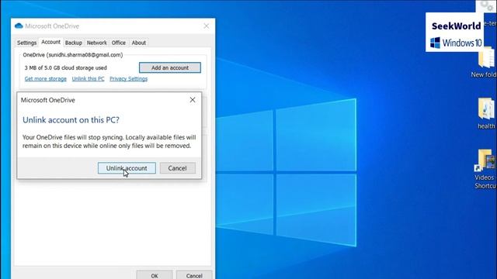Viewport: 497px width, 279px height.
Task: Click the Unlink this PC link
Action: pyautogui.click(x=88, y=79)
